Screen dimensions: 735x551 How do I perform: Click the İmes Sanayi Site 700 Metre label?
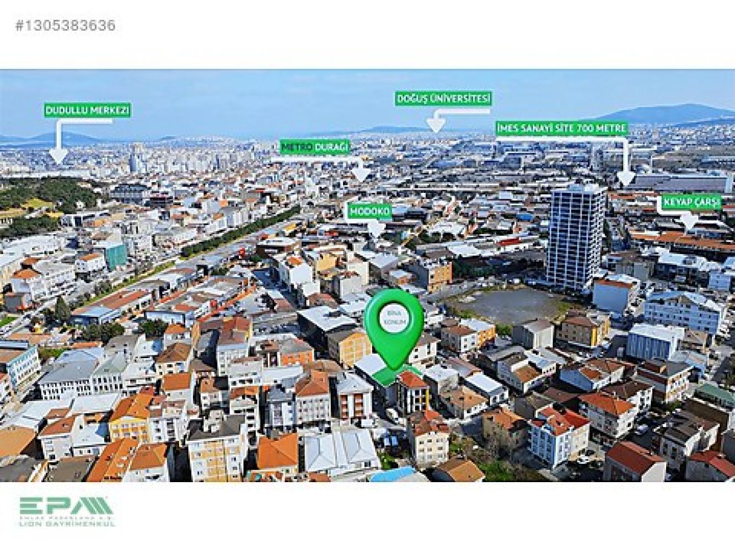[561, 128]
